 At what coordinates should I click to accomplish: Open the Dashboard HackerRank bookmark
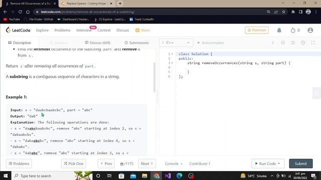pos(74,19)
